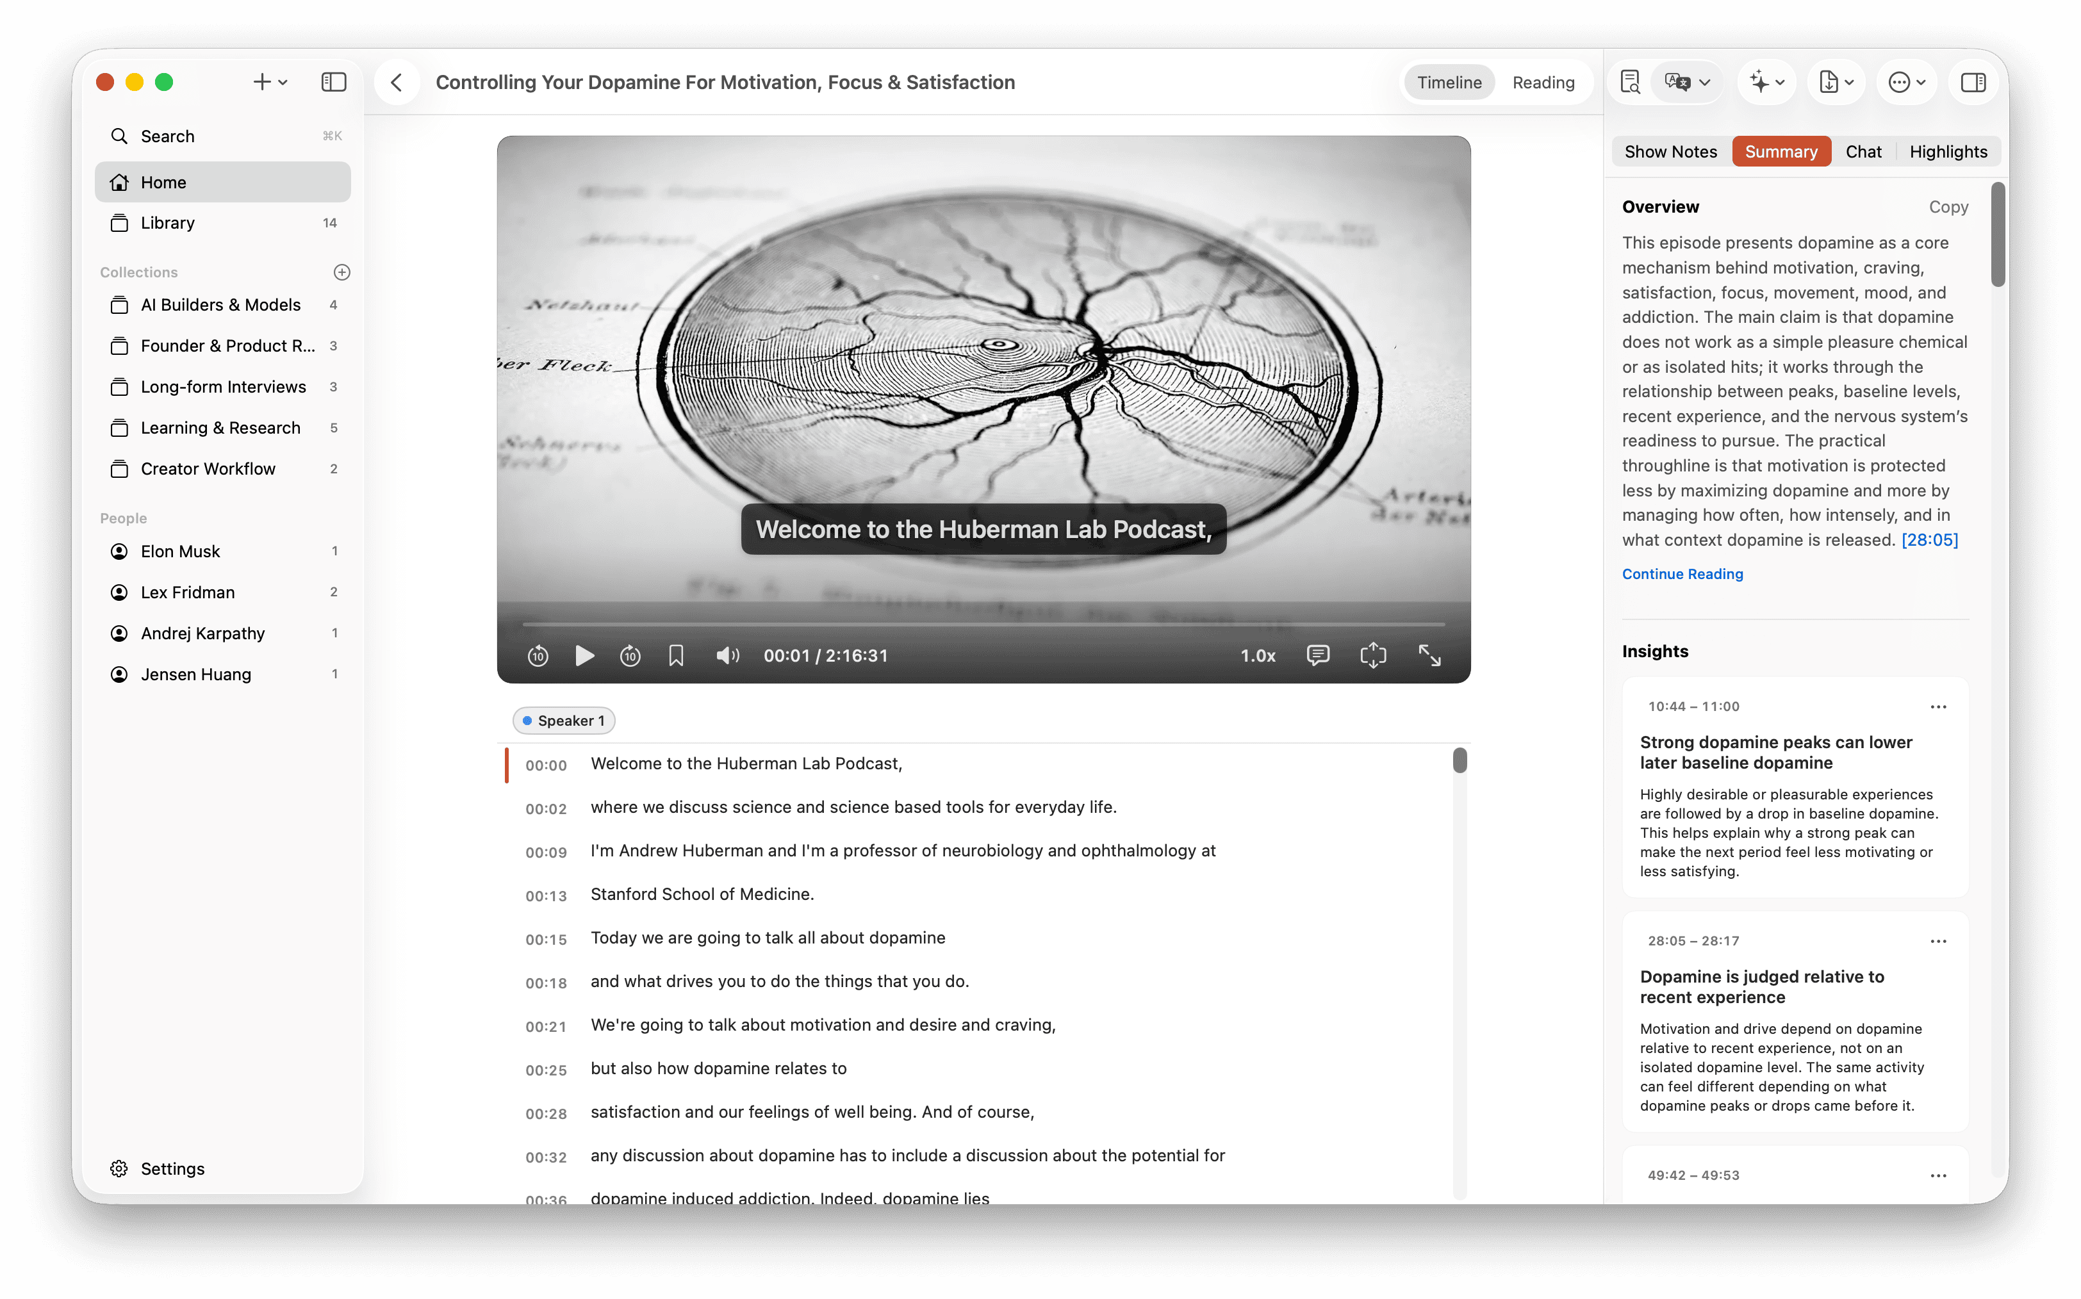The image size is (2081, 1299).
Task: Jump to transcript timestamp 00:15
Action: 546,939
